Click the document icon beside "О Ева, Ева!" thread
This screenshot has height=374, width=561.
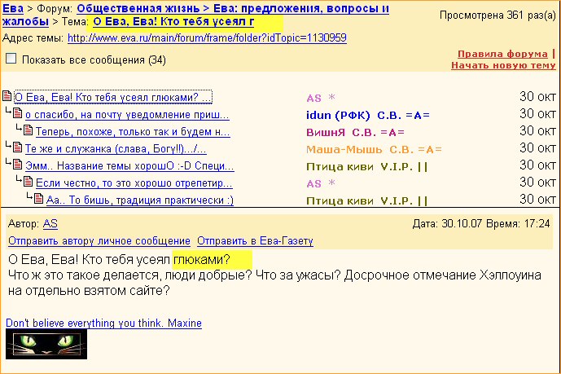[8, 98]
